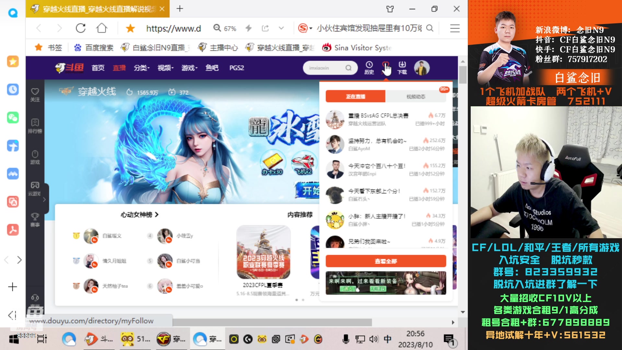Adjust the 67% page zoom control
622x350 pixels.
[225, 29]
